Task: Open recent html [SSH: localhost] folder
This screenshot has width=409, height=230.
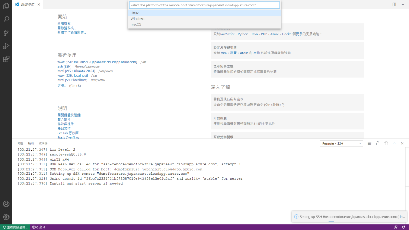Action: point(72,80)
